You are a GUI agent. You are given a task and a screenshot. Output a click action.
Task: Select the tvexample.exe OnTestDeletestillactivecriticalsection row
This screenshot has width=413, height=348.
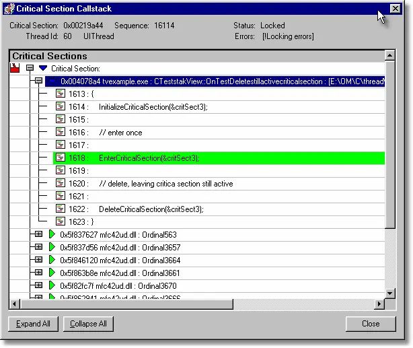(215, 81)
